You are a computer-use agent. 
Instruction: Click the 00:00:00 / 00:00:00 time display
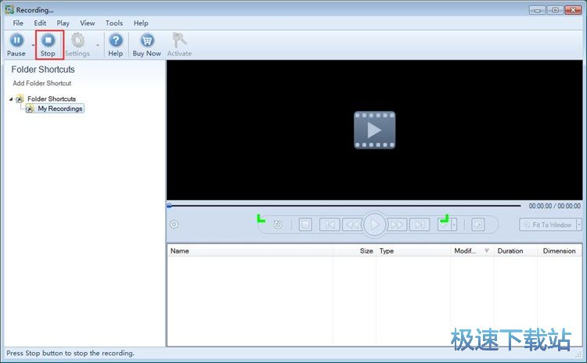click(x=554, y=206)
